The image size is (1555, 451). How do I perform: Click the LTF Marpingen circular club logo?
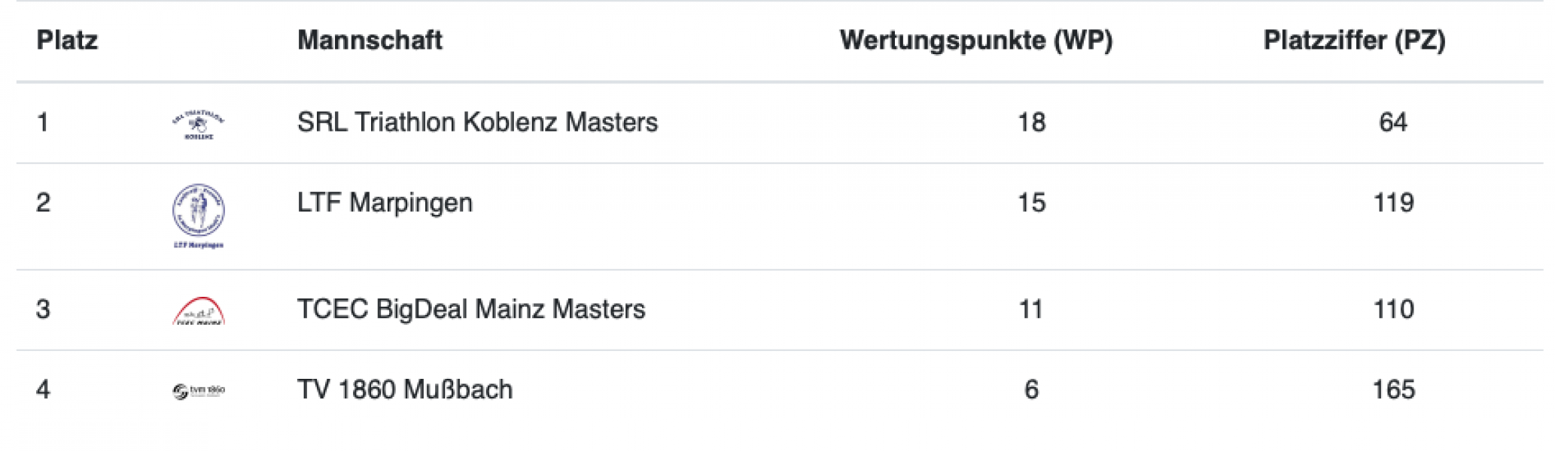pos(199,216)
